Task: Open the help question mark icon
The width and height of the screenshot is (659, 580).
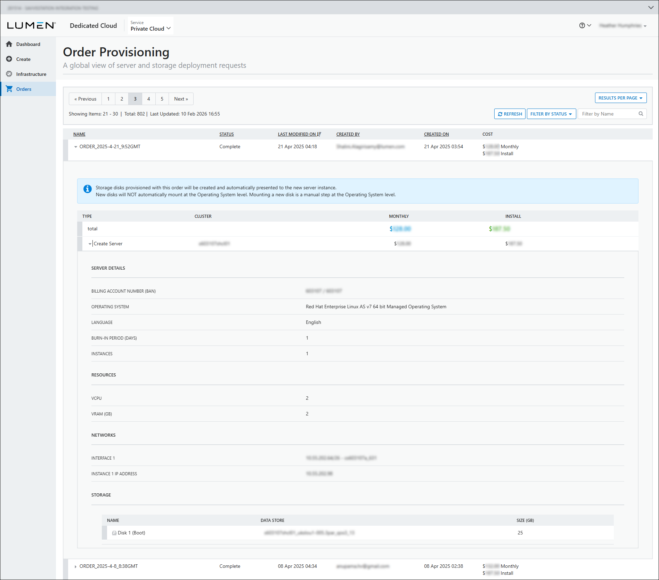Action: 582,25
